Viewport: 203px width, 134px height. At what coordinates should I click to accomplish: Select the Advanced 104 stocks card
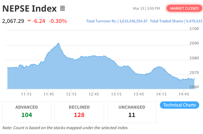tap(27, 112)
